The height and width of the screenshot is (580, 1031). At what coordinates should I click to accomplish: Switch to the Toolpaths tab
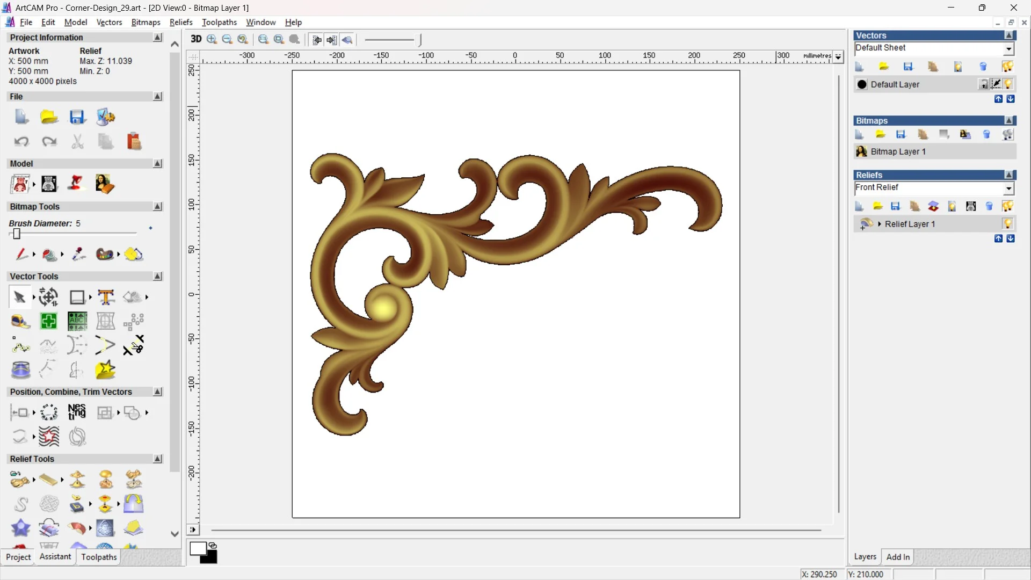click(98, 557)
